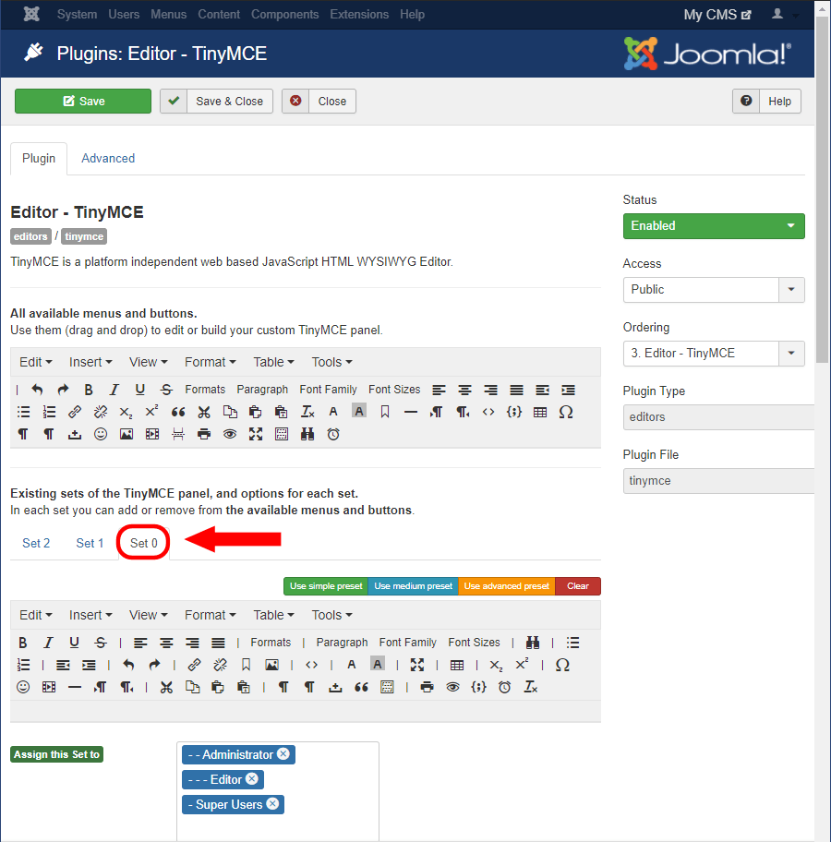Image resolution: width=831 pixels, height=842 pixels.
Task: Click the blockquote icon in available buttons
Action: point(178,412)
